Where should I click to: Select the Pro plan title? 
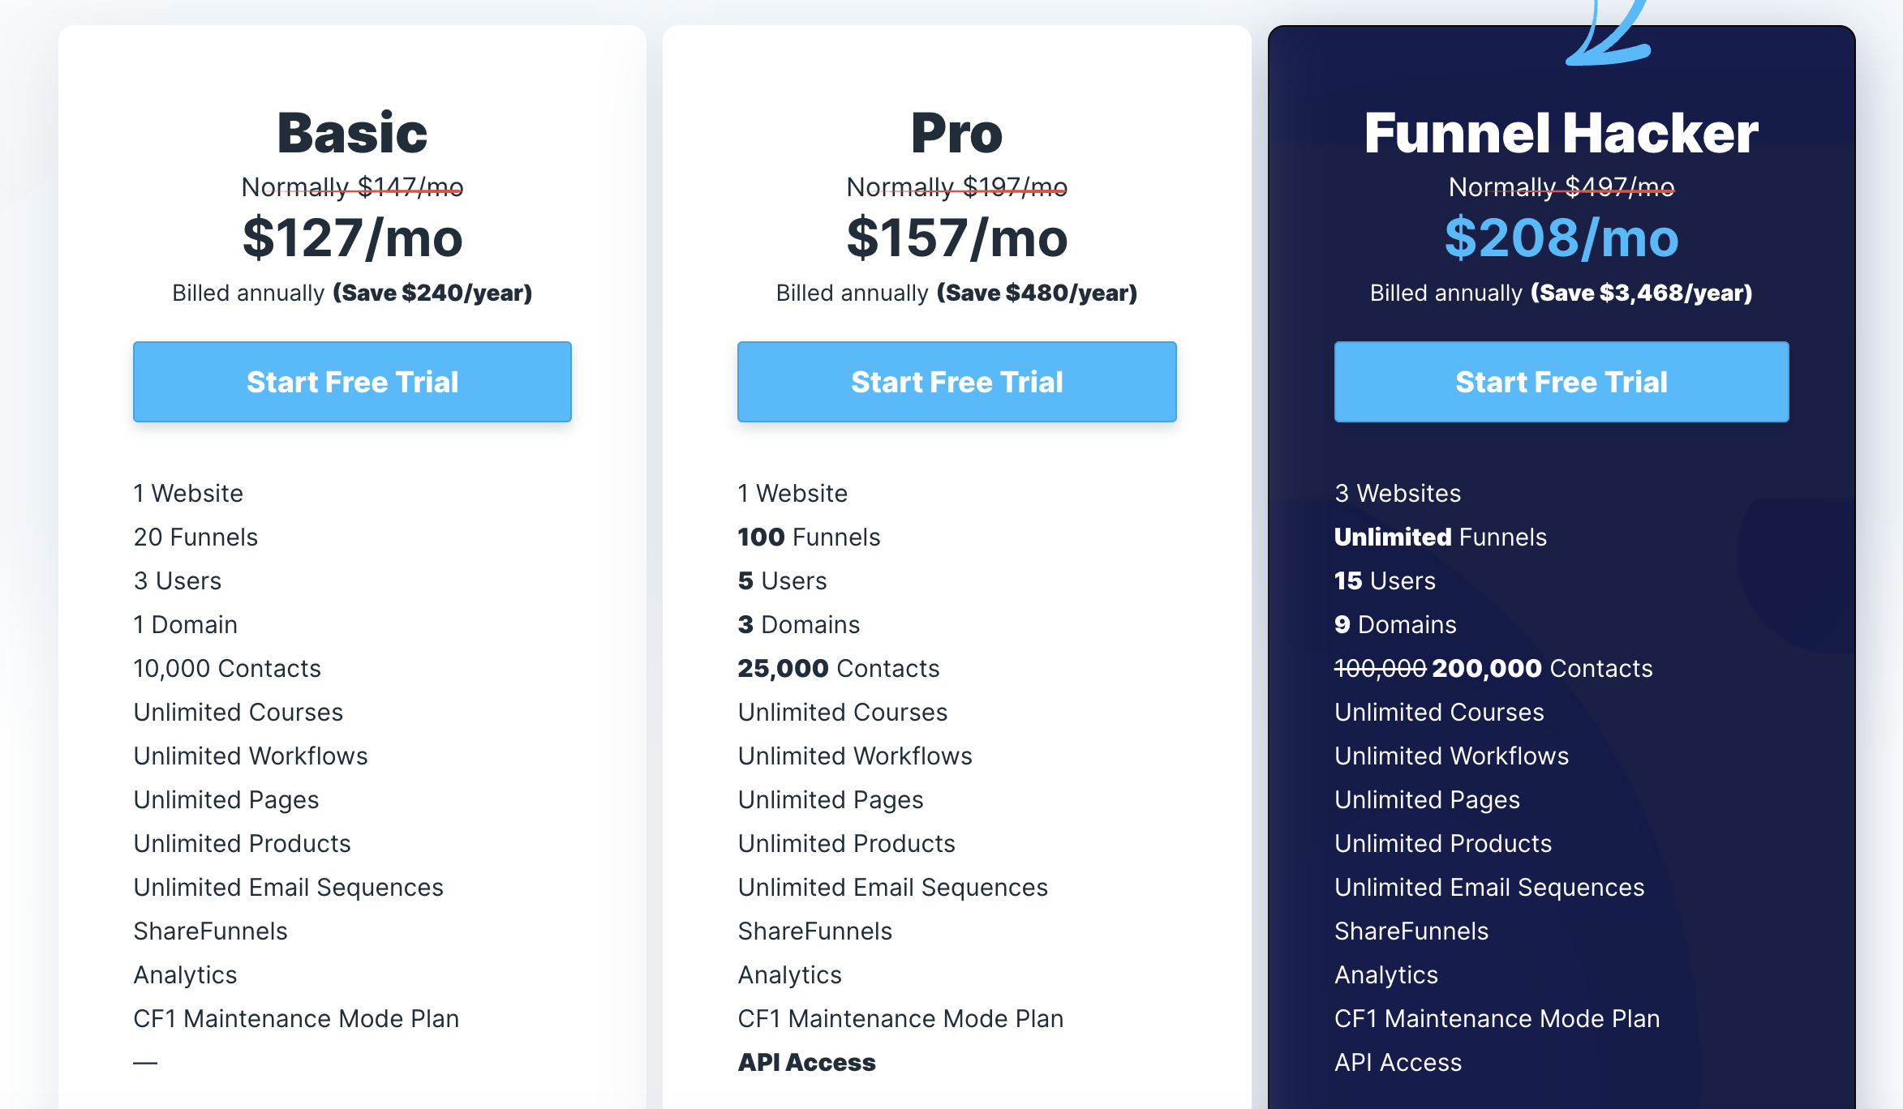pos(956,131)
